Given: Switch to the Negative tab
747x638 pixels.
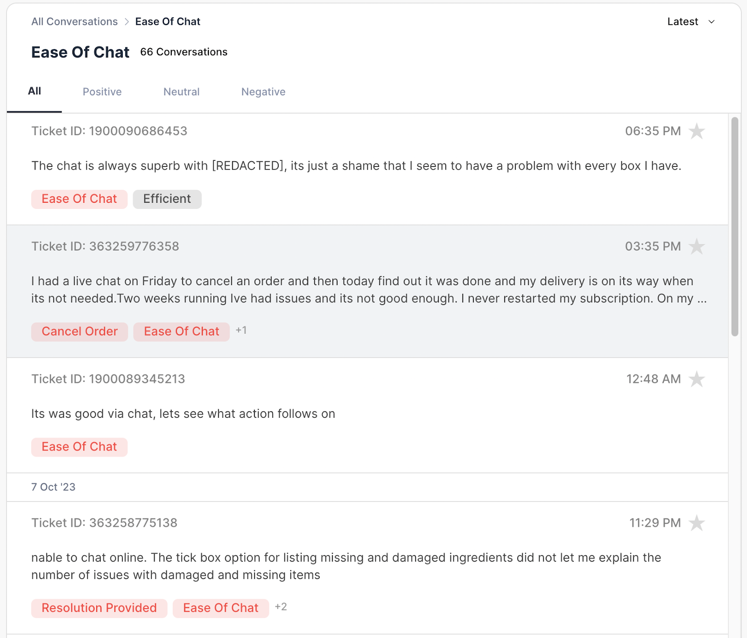Looking at the screenshot, I should click(263, 92).
